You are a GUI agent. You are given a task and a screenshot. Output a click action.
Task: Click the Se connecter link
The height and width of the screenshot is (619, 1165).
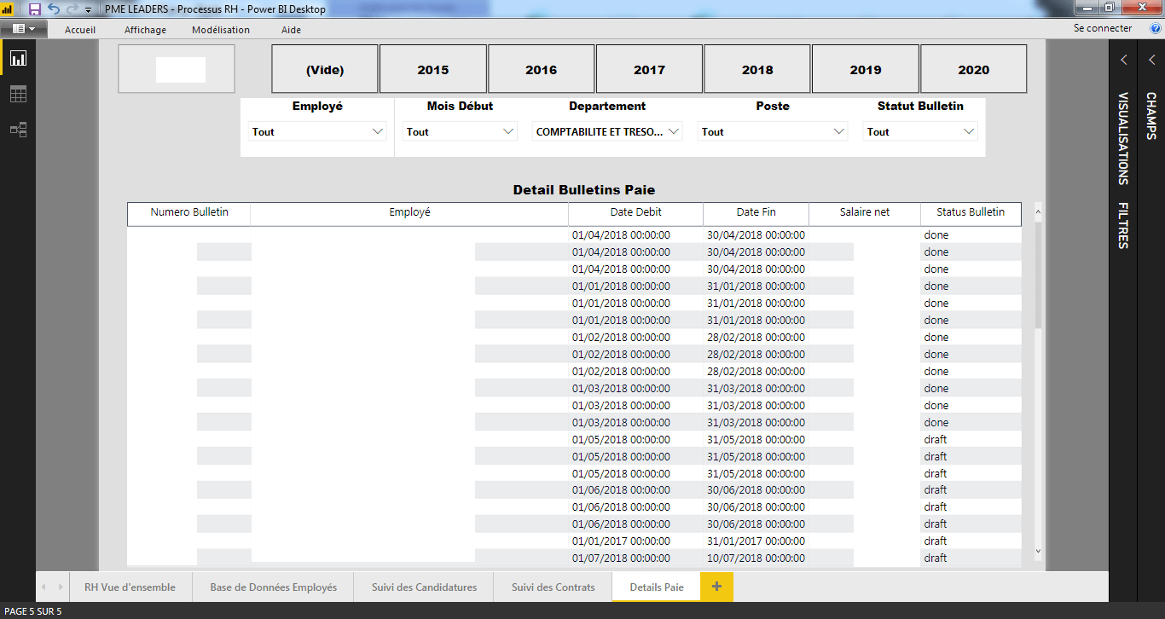coord(1103,28)
